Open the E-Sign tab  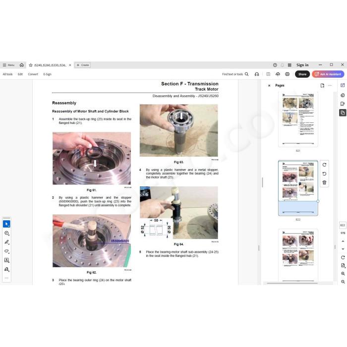pyautogui.click(x=48, y=74)
